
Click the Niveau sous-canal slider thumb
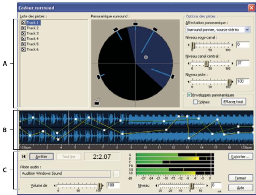[193, 45]
